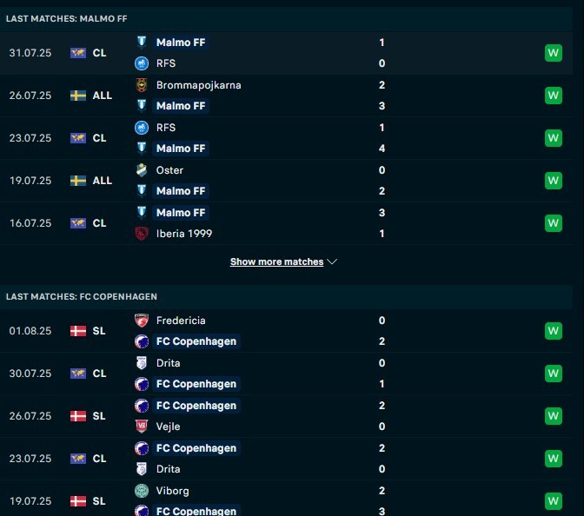Click the Danish flag on 01.08.25 match
Viewport: 584px width, 516px height.
pos(78,331)
